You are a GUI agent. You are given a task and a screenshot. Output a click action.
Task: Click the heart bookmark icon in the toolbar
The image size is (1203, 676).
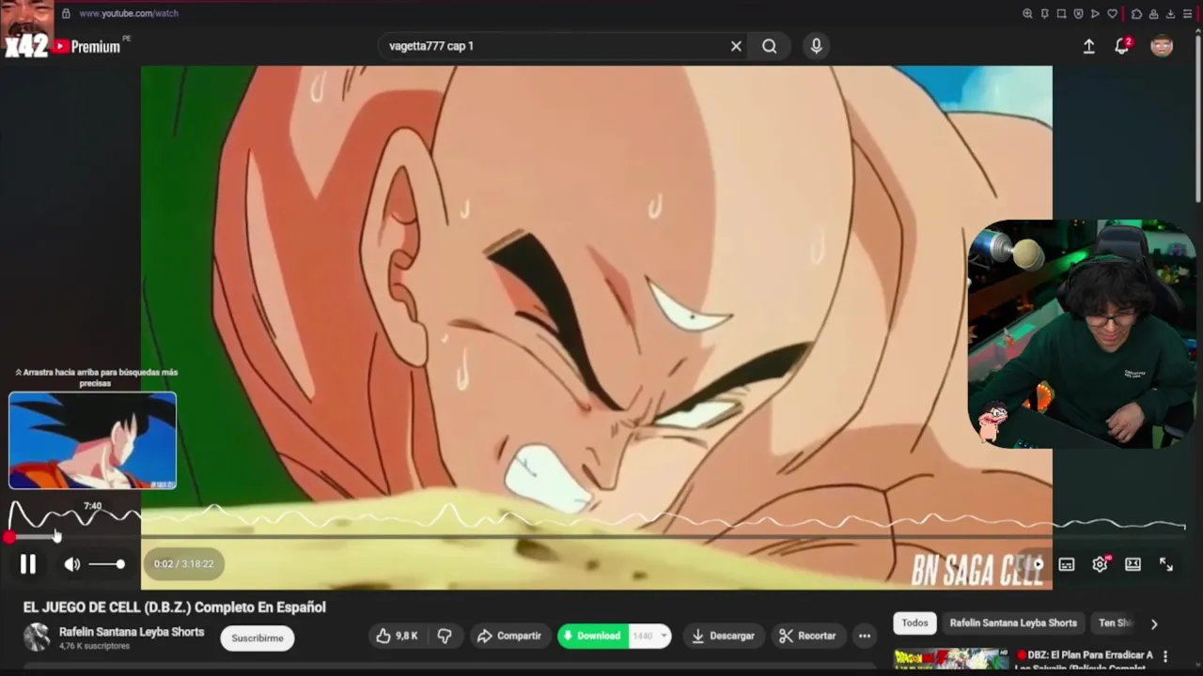1113,14
